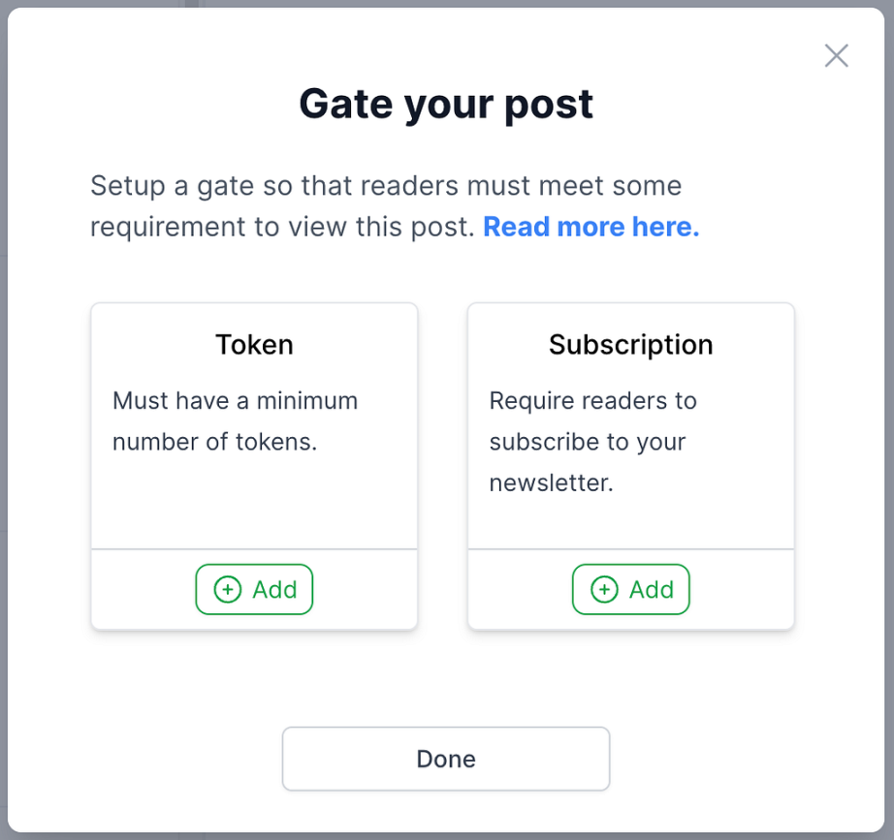Click the Gate your post title

[x=446, y=105]
